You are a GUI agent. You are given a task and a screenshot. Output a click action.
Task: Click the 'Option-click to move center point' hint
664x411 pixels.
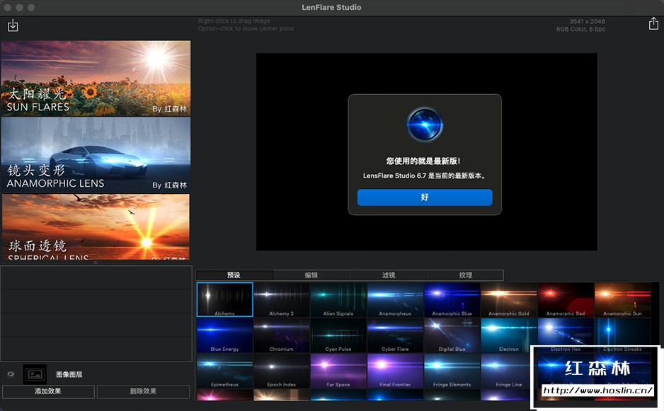pos(246,28)
